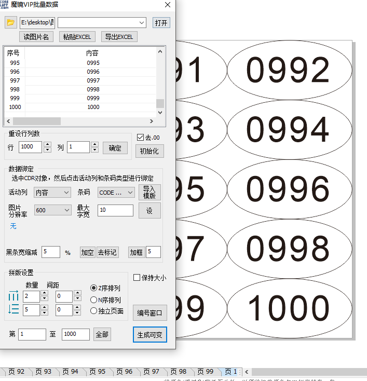Increase the 行 value with up arrow
The image size is (367, 381).
[x=48, y=144]
